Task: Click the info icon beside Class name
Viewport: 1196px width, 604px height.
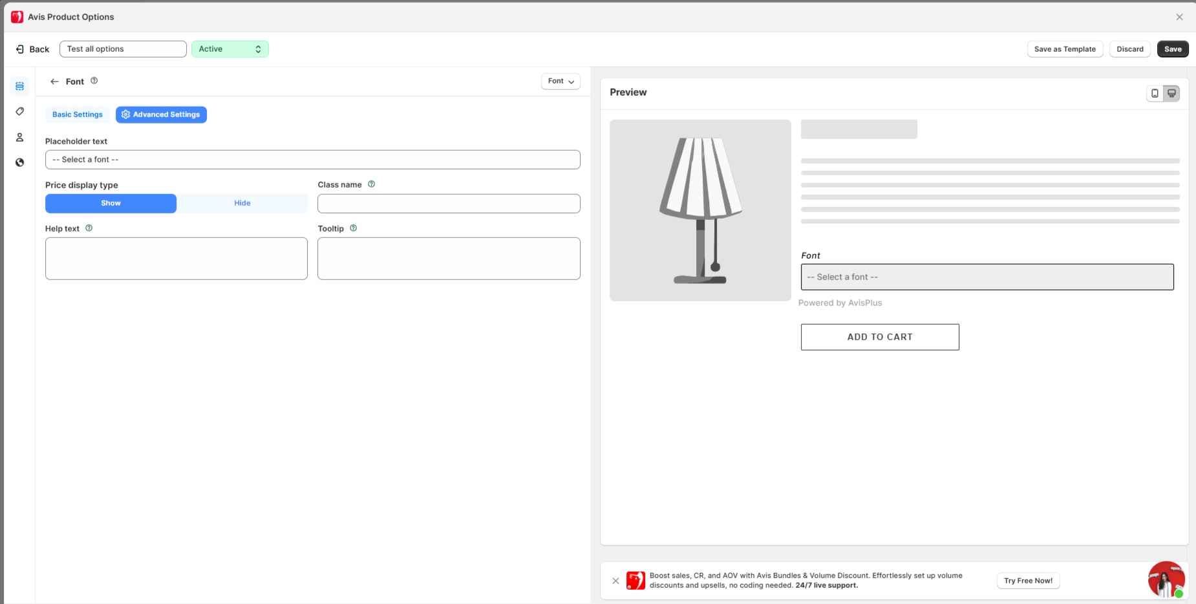Action: (372, 184)
